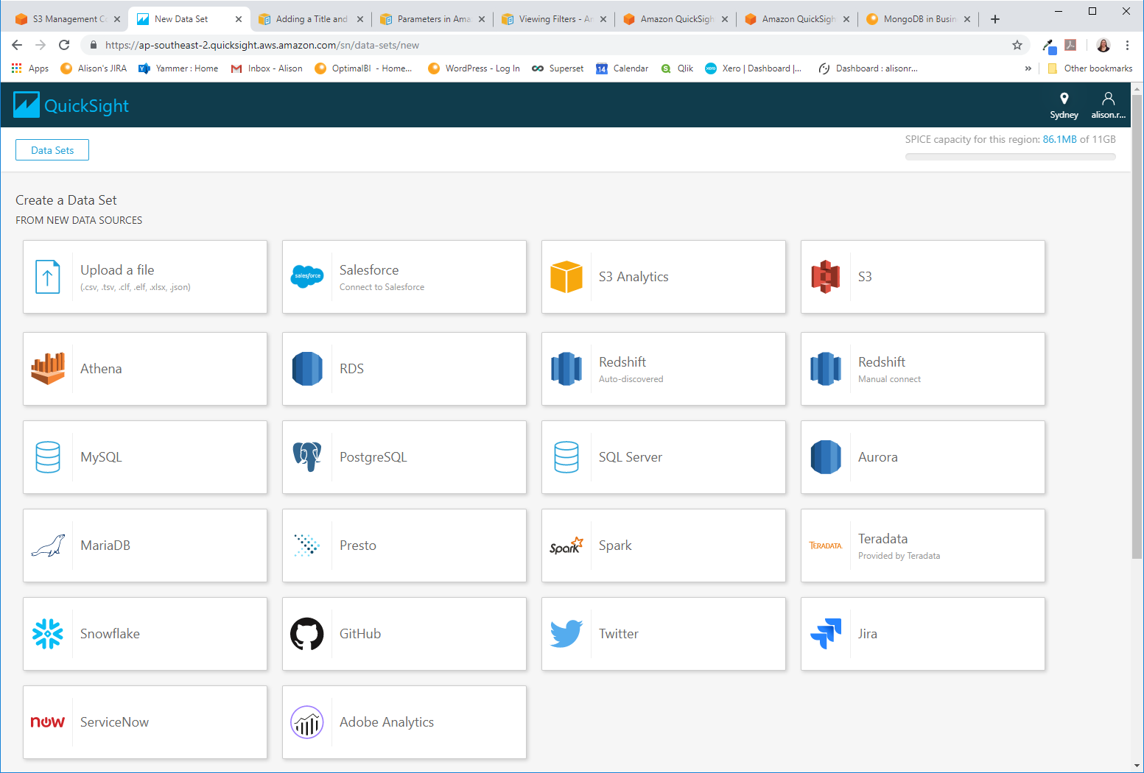Expand the hidden bookmarks chevron
The height and width of the screenshot is (773, 1144).
[1028, 68]
